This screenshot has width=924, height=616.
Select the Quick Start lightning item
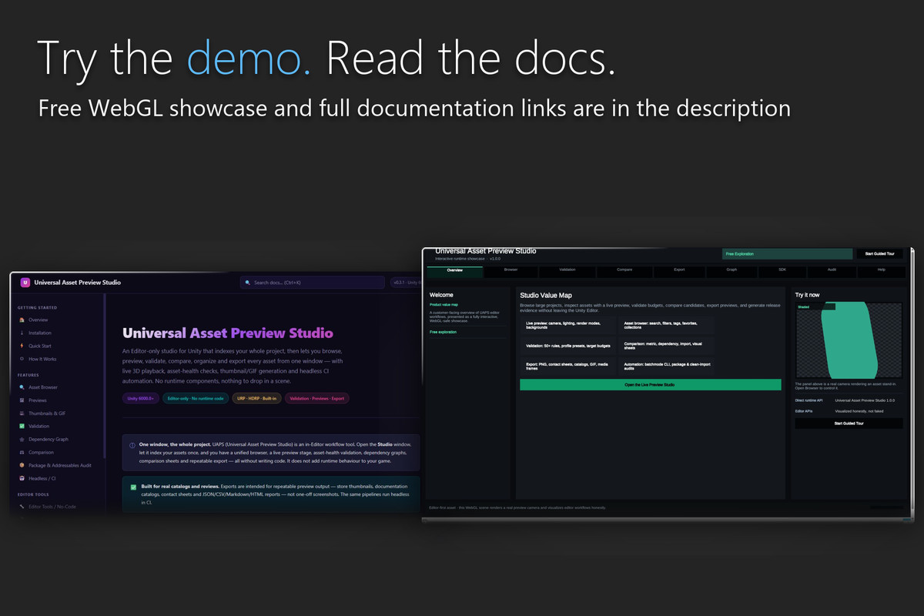tap(35, 346)
